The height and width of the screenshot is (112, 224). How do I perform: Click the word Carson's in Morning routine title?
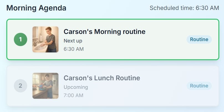coord(78,31)
